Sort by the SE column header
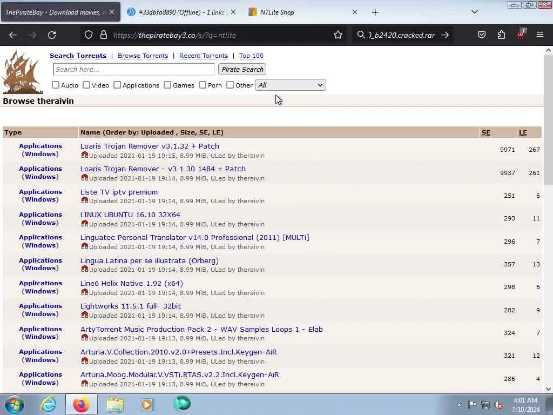The image size is (553, 415). pos(486,133)
